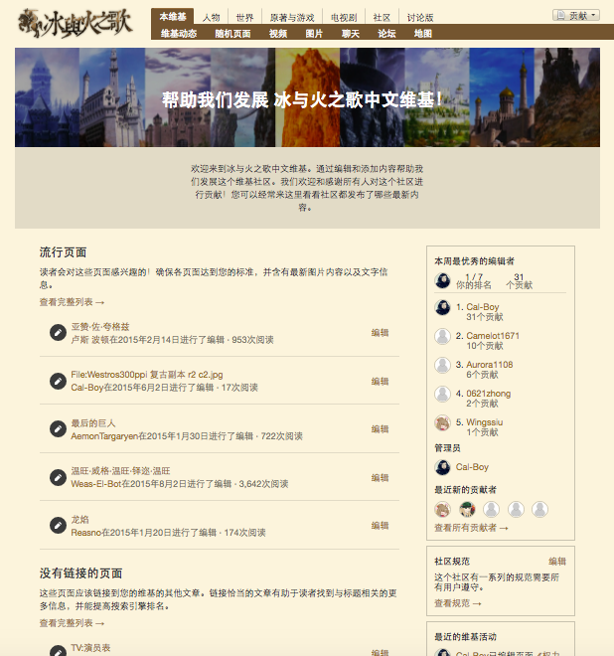Click pencil icon beside 最后的巨人
614x656 pixels.
59,428
